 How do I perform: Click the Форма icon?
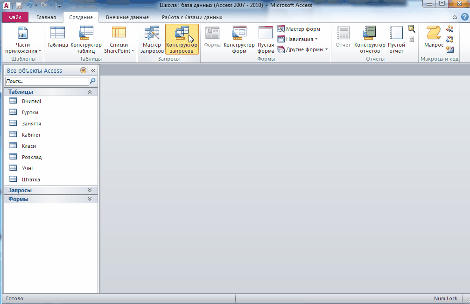[x=212, y=36]
